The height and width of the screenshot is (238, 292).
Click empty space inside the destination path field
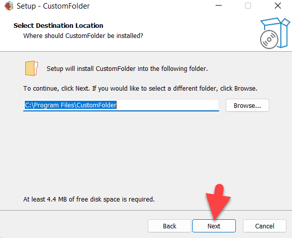coord(168,105)
